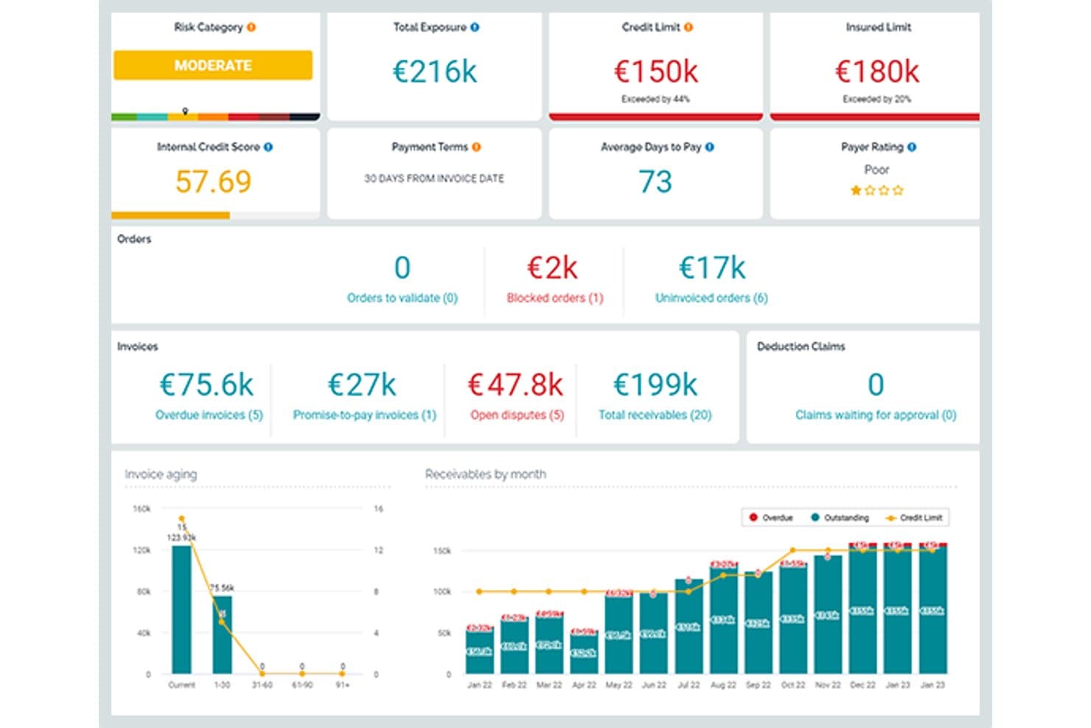Click the Payment Terms info icon

476,147
